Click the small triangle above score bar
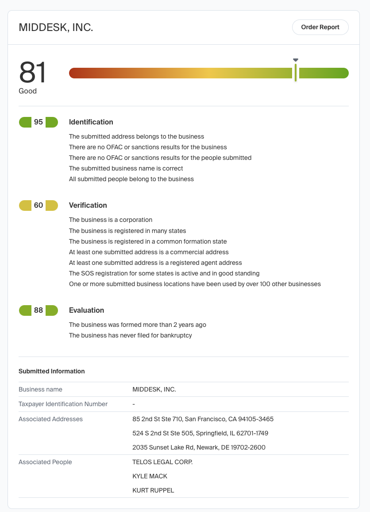 coord(296,60)
